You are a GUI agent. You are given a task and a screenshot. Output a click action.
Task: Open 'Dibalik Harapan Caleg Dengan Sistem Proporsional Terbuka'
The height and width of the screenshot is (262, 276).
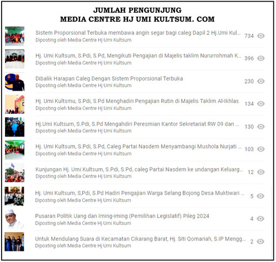[109, 78]
